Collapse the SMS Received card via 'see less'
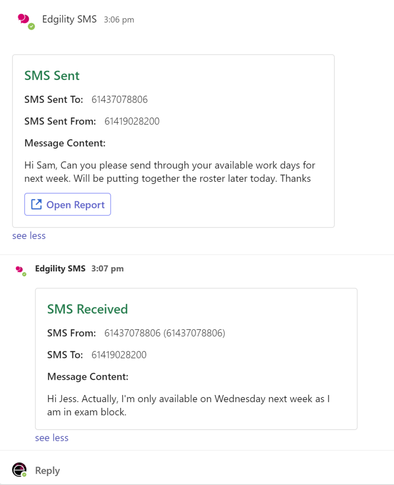The width and height of the screenshot is (394, 485). 51,437
